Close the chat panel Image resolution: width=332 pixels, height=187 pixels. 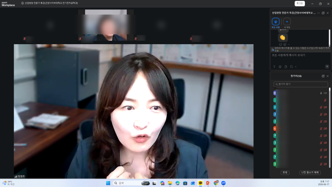[328, 13]
